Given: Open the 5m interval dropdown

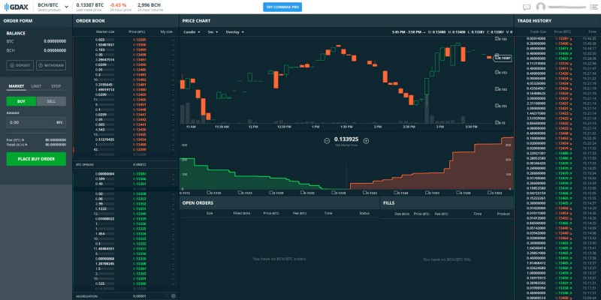Looking at the screenshot, I should (x=213, y=32).
